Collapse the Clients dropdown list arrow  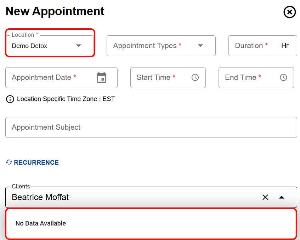(x=282, y=197)
